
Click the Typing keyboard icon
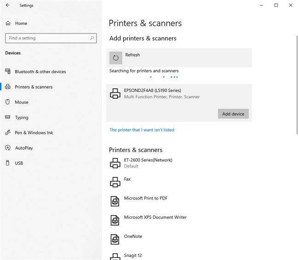point(8,118)
